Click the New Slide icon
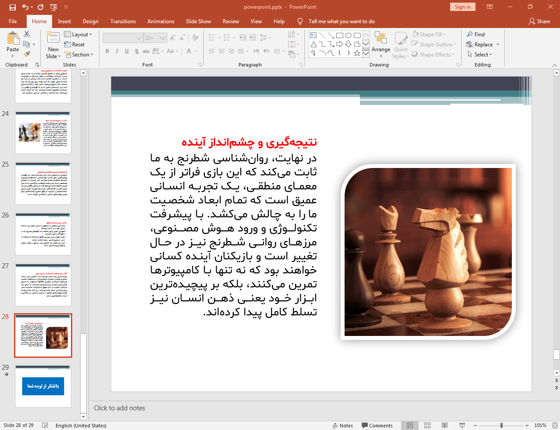 point(53,38)
